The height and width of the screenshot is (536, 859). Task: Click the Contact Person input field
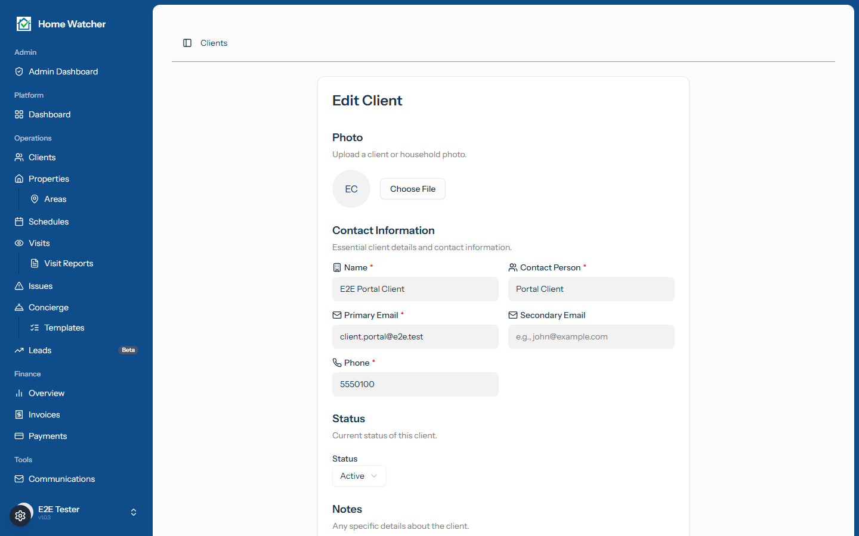591,289
